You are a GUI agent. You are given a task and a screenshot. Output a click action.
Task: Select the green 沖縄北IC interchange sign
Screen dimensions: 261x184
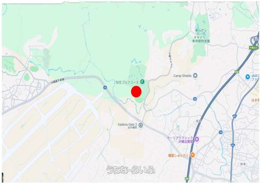coord(254,48)
